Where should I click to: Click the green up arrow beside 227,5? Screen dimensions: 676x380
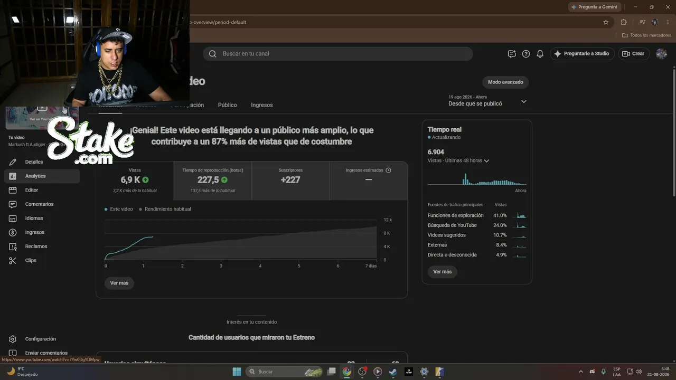tap(224, 180)
